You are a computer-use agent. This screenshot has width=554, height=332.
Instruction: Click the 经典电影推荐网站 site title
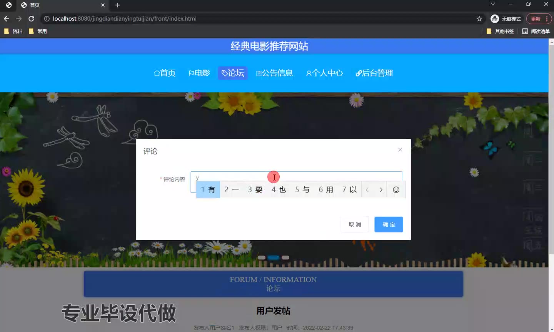tap(269, 46)
